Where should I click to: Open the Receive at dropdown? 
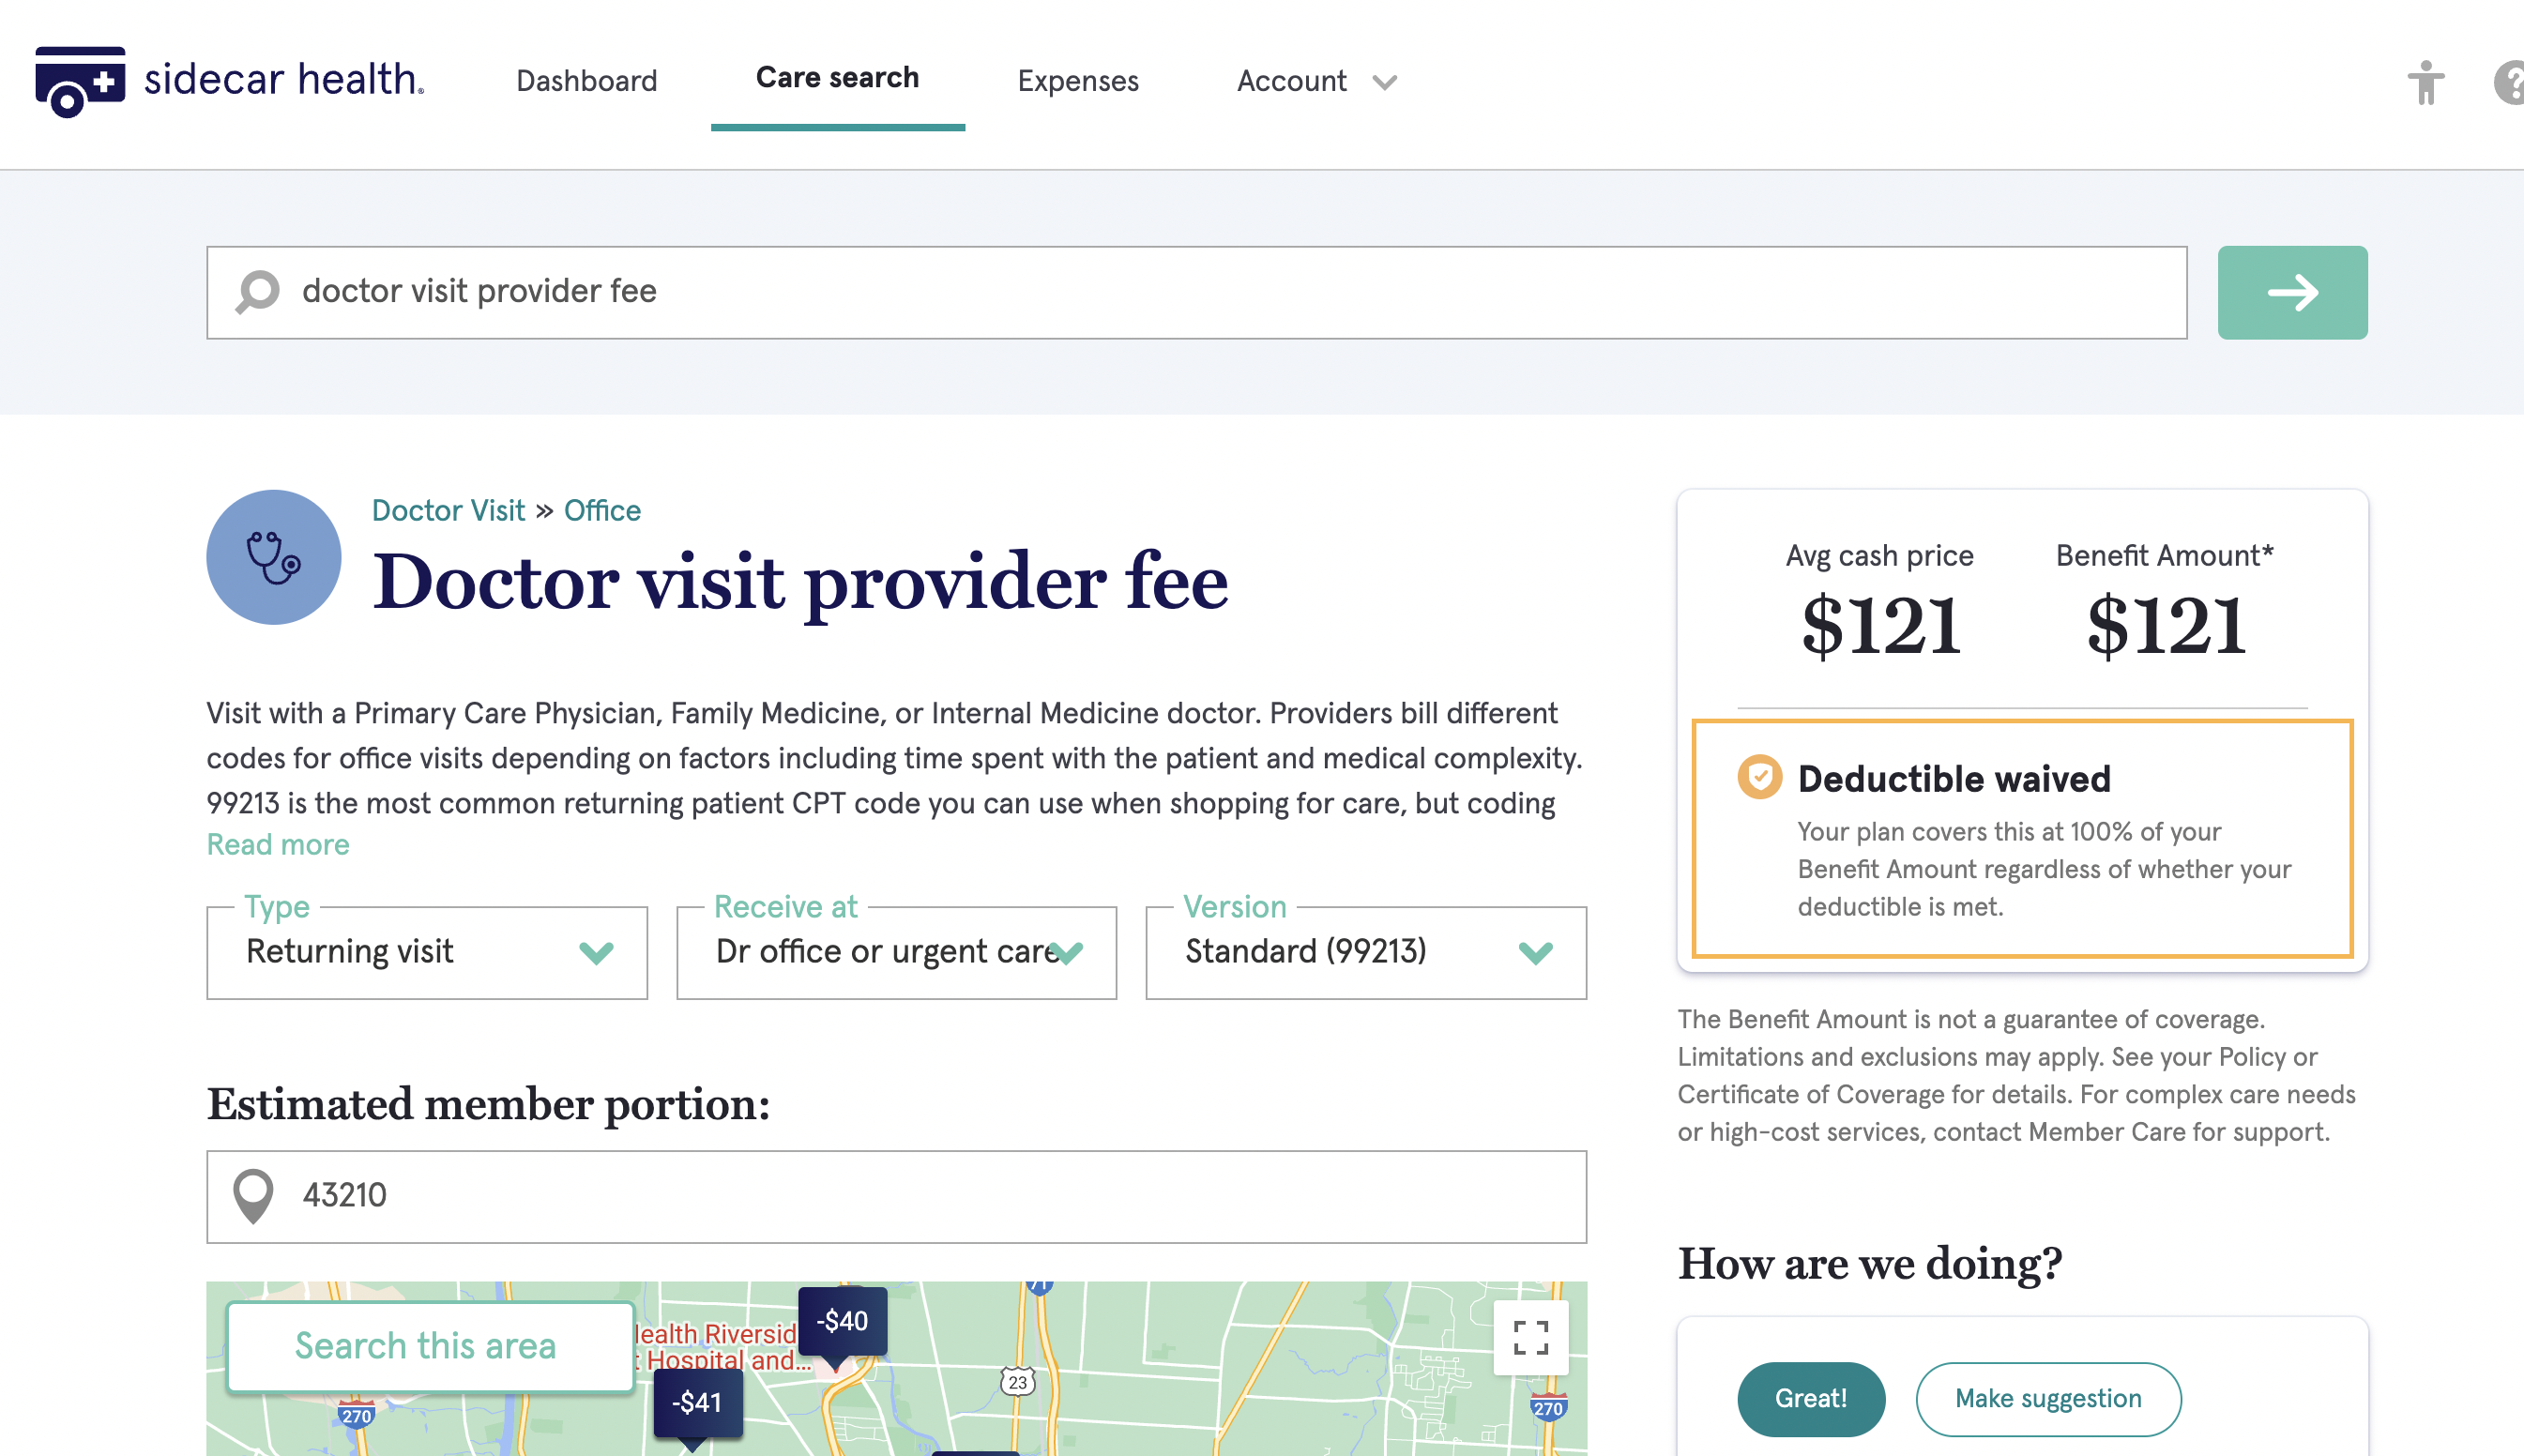click(896, 952)
